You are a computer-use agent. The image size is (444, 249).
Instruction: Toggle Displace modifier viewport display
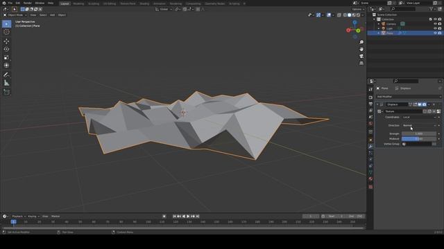[420, 104]
